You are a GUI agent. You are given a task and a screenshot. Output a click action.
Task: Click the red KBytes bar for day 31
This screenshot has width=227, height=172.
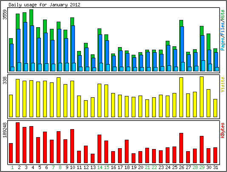pos(215,155)
